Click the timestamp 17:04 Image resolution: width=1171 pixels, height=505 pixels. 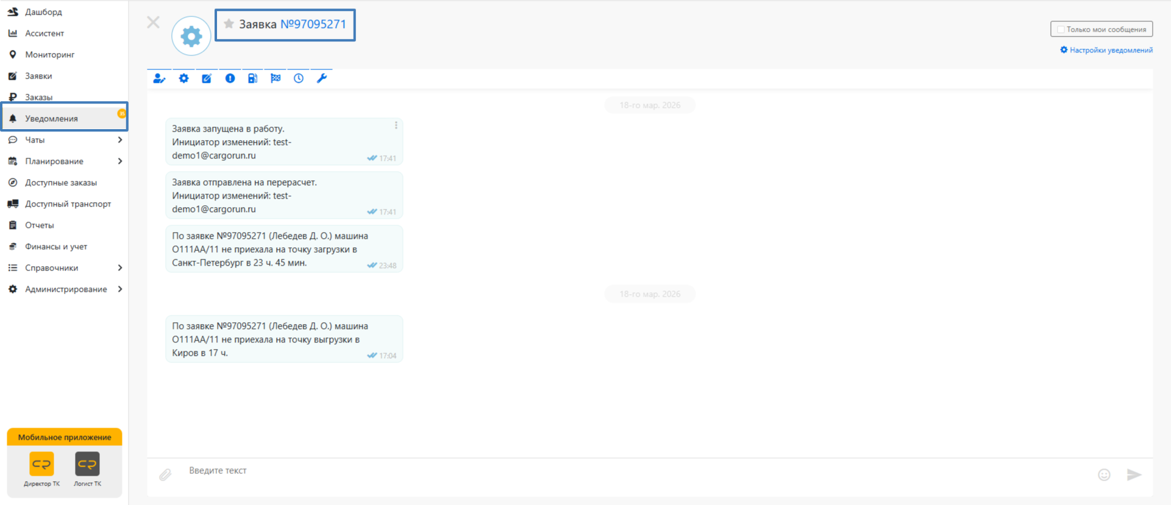point(388,356)
